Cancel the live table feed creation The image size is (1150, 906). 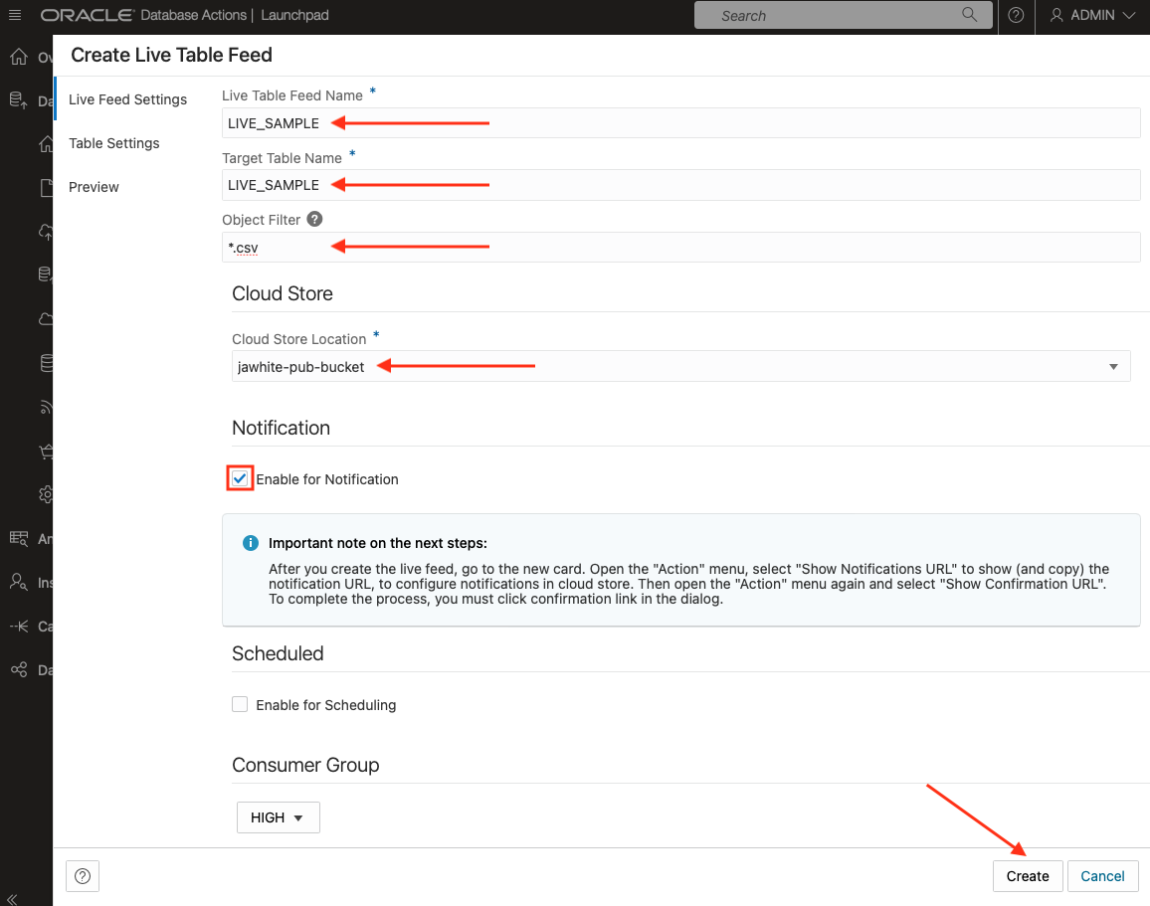pyautogui.click(x=1102, y=875)
